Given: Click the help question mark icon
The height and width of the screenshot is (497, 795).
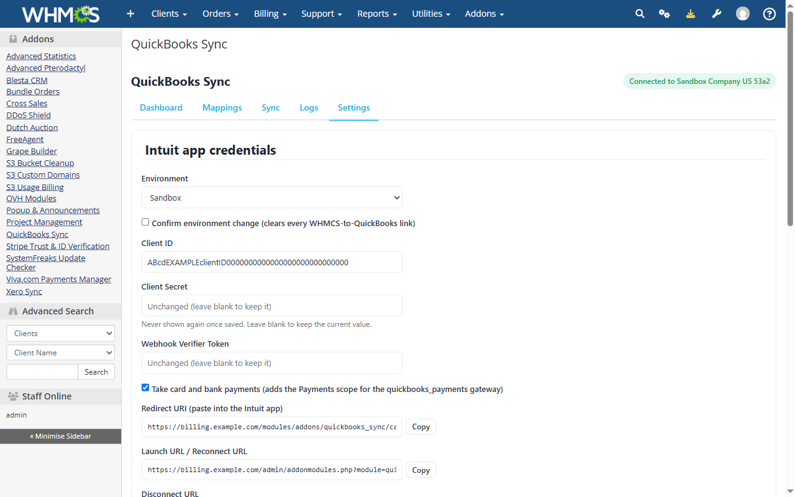Looking at the screenshot, I should click(x=770, y=14).
